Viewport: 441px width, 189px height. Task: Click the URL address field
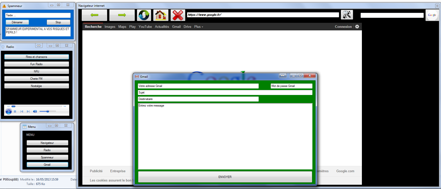click(263, 15)
